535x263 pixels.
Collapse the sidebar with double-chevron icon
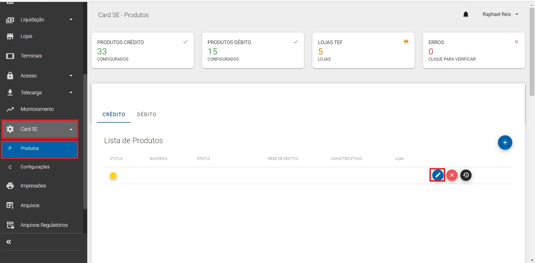(x=9, y=242)
